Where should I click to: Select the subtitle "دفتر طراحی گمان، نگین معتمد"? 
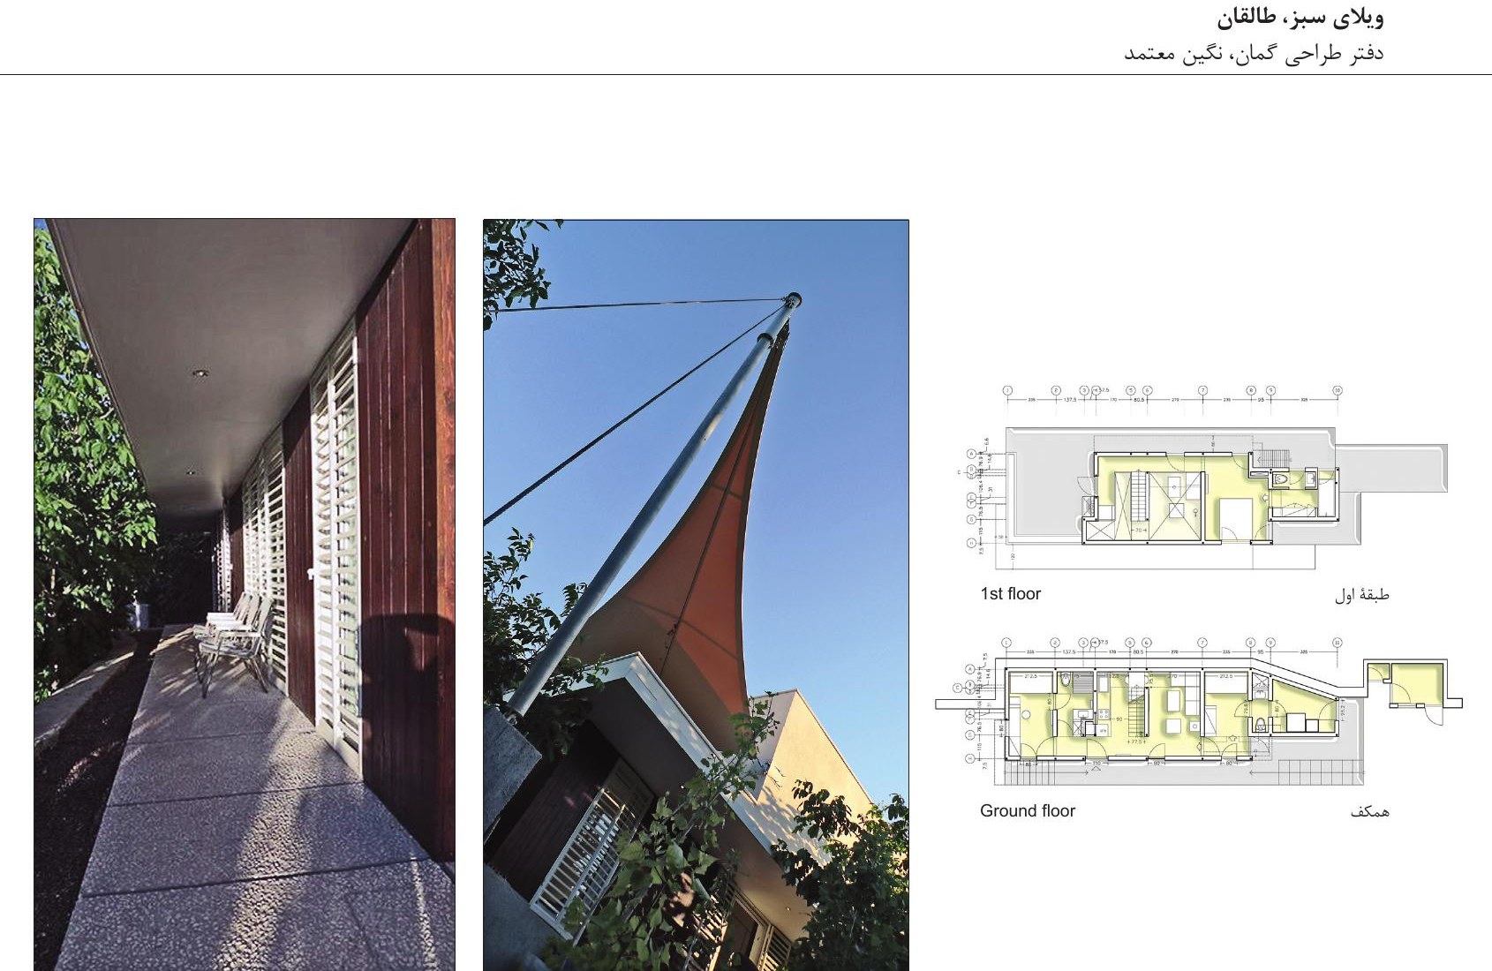(x=1253, y=54)
